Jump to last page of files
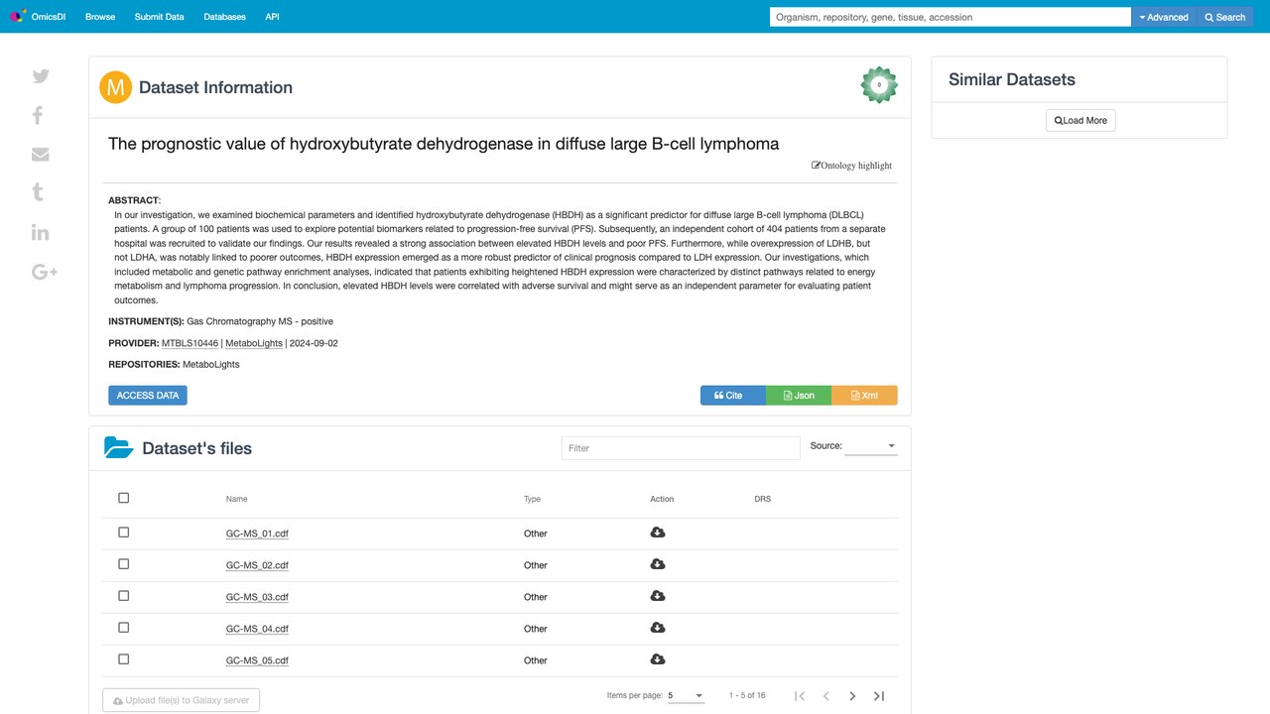1270x714 pixels. (x=879, y=696)
